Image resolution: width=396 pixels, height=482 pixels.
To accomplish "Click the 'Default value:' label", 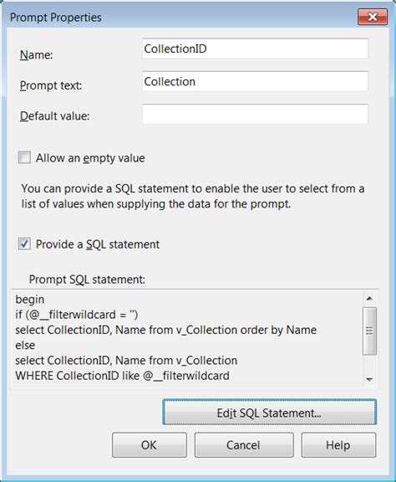I will tap(54, 115).
